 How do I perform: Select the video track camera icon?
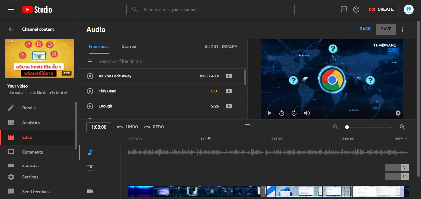click(90, 191)
